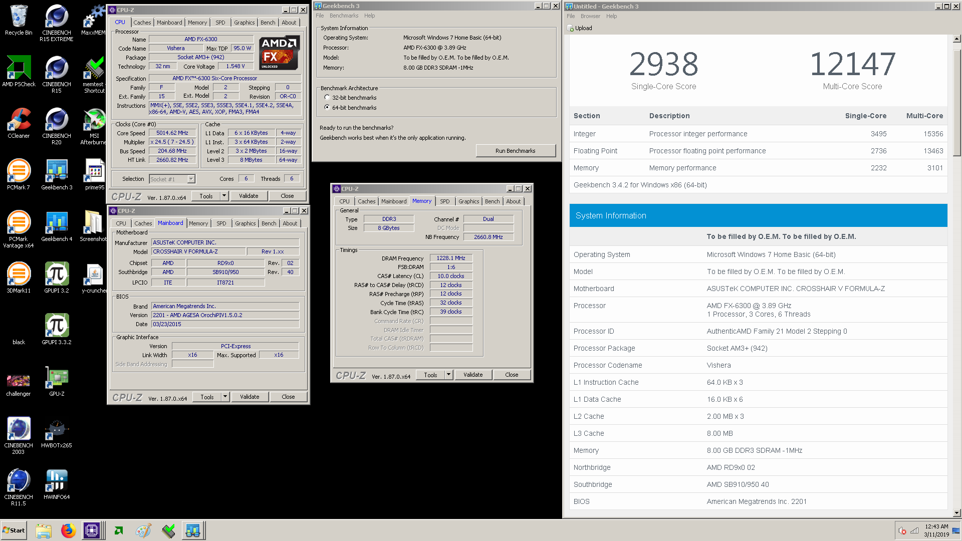This screenshot has width=962, height=541.
Task: Open the PCMark Vantage x64 icon
Action: 19,229
